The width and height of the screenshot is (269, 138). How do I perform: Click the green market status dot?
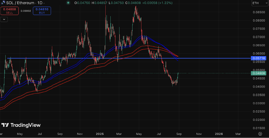(68, 3)
